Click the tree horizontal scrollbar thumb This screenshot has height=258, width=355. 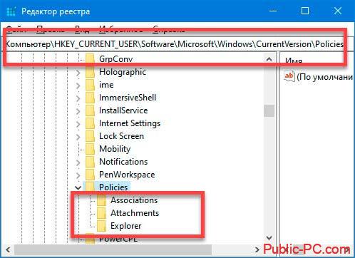[113, 249]
